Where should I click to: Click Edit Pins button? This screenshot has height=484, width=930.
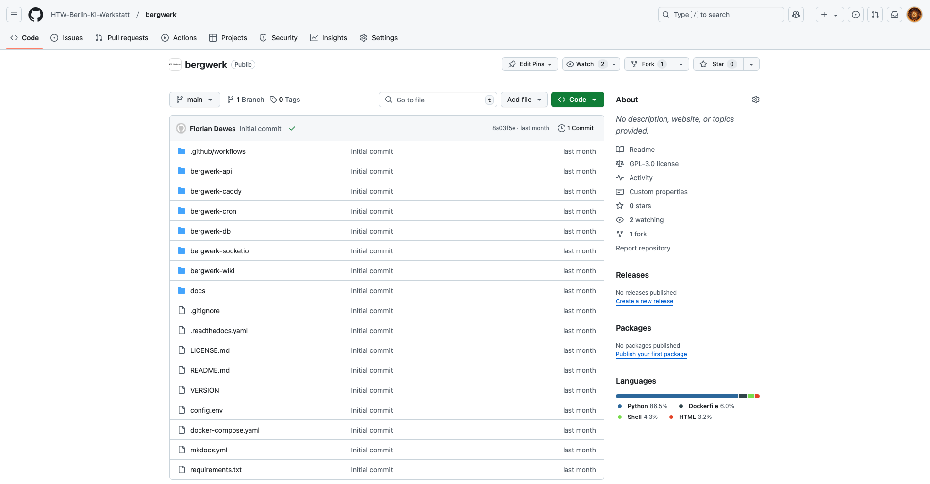tap(530, 64)
